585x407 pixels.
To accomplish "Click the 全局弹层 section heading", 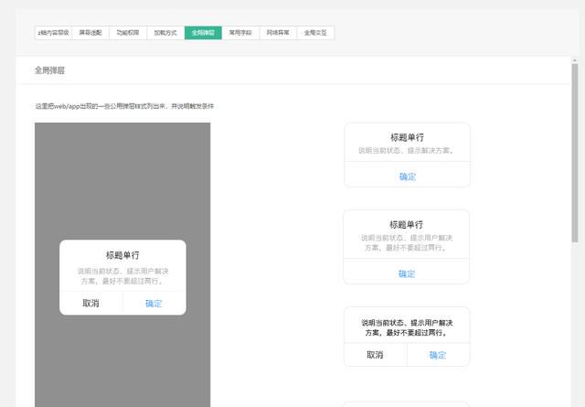I will tap(49, 70).
